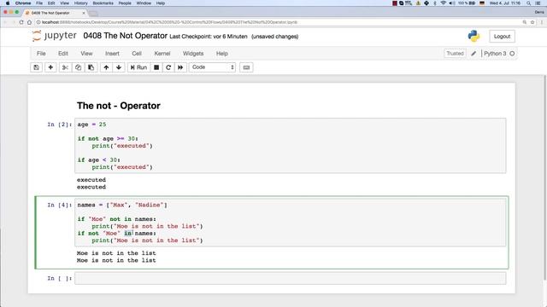Viewport: 547px width, 307px height.
Task: Insert a cell below with plus icon
Action: 50,67
